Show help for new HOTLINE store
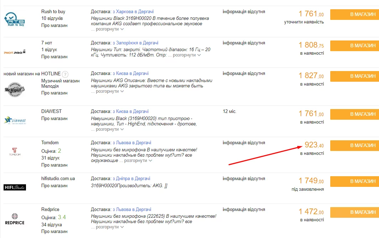 (x=65, y=74)
